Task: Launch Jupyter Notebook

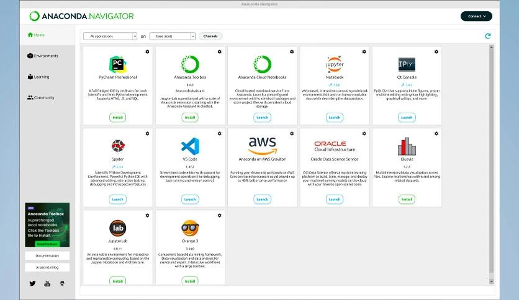Action: (x=334, y=117)
